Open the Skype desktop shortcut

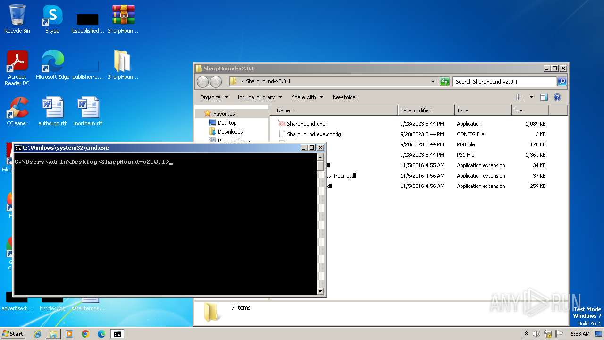tap(52, 19)
